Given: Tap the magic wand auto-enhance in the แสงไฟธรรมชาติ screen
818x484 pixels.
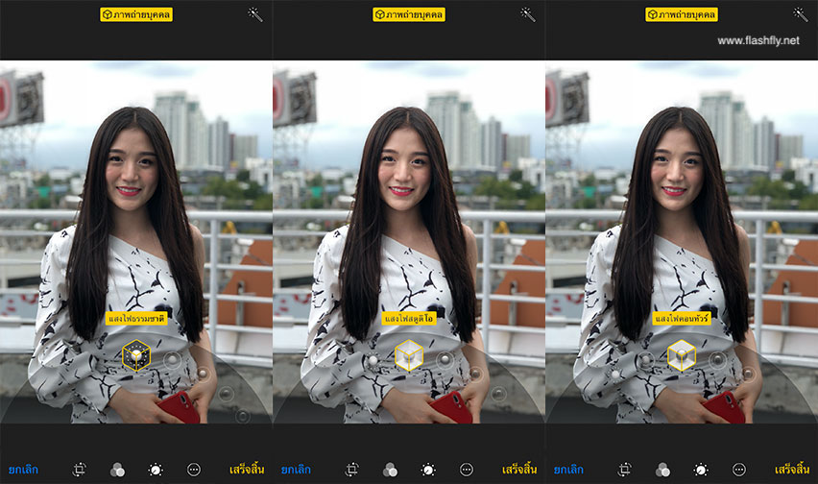Looking at the screenshot, I should click(x=254, y=14).
